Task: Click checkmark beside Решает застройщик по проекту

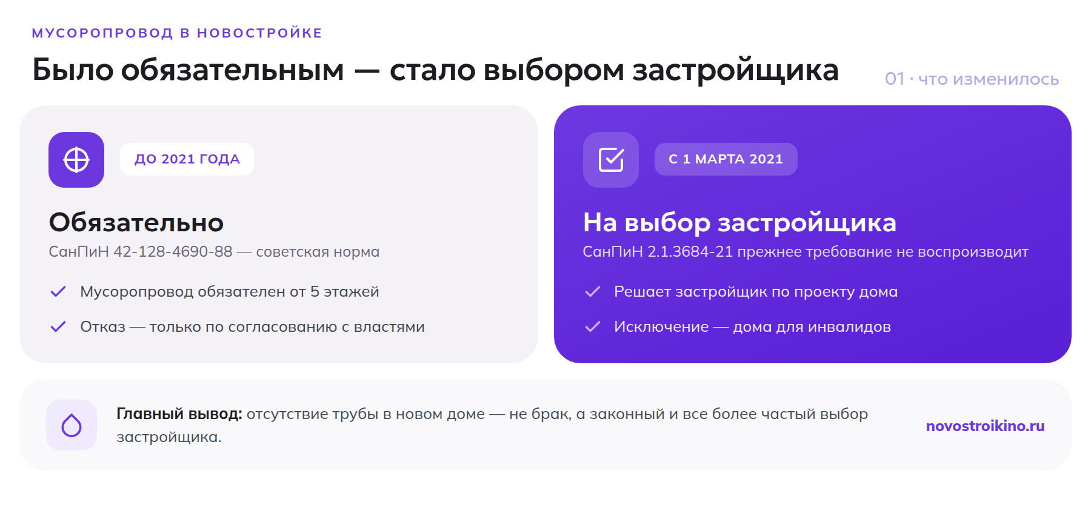Action: (593, 292)
